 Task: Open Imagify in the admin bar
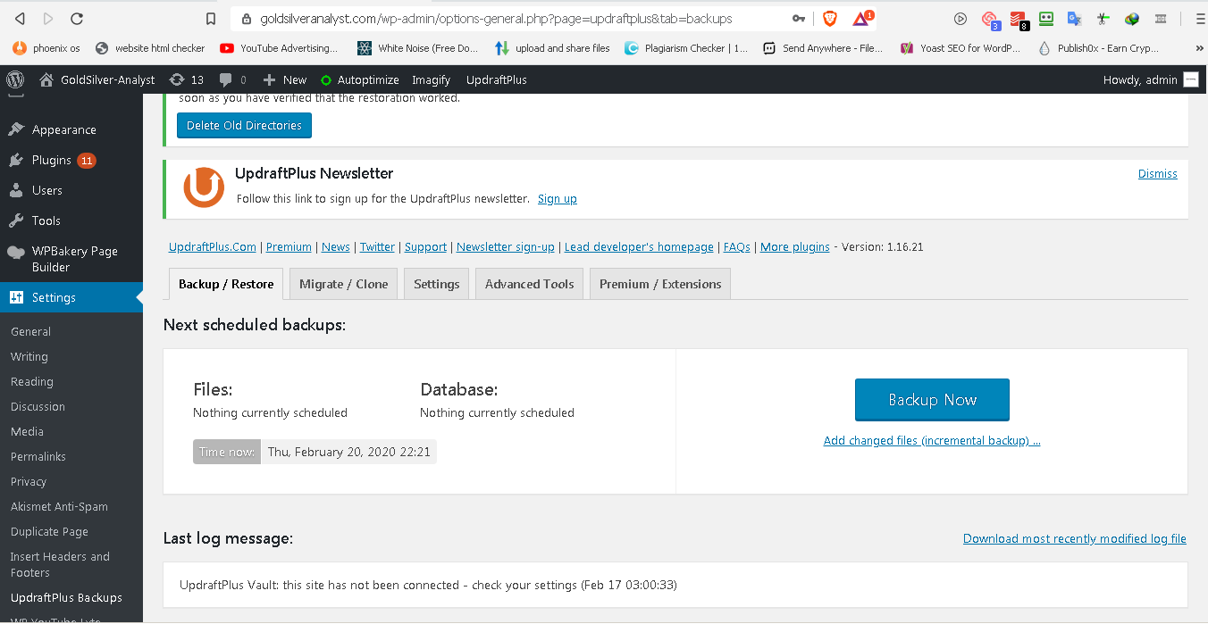(431, 79)
